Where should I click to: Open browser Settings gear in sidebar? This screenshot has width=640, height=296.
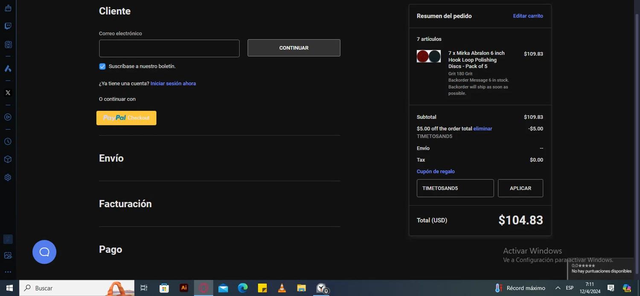point(8,177)
